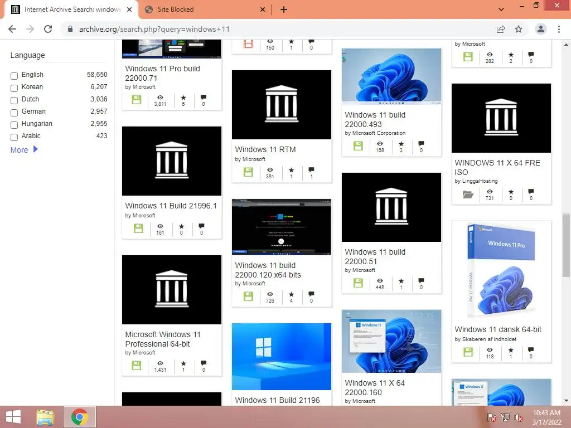571x428 pixels.
Task: Open Windows 11 Pro build 22000.71 title
Action: [x=162, y=73]
